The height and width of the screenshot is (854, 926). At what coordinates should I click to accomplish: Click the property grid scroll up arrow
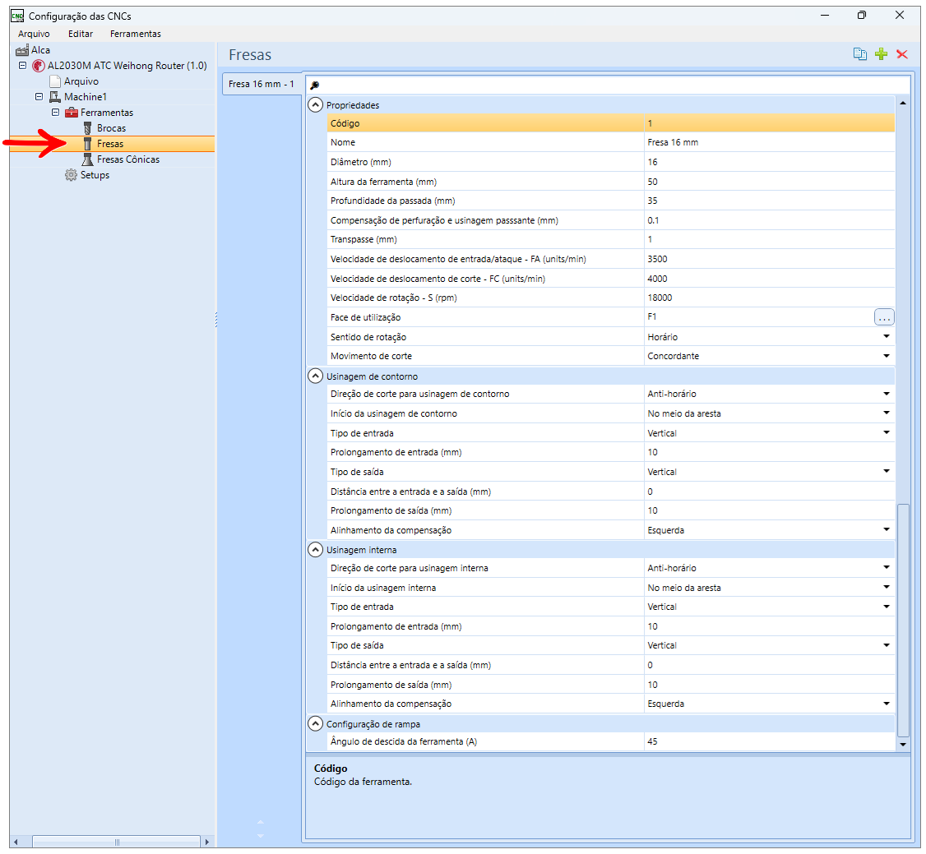click(902, 104)
